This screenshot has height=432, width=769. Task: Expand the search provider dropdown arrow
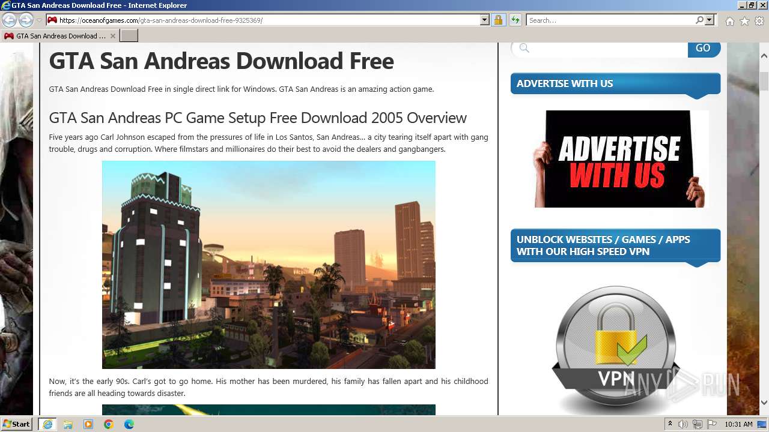coord(710,20)
